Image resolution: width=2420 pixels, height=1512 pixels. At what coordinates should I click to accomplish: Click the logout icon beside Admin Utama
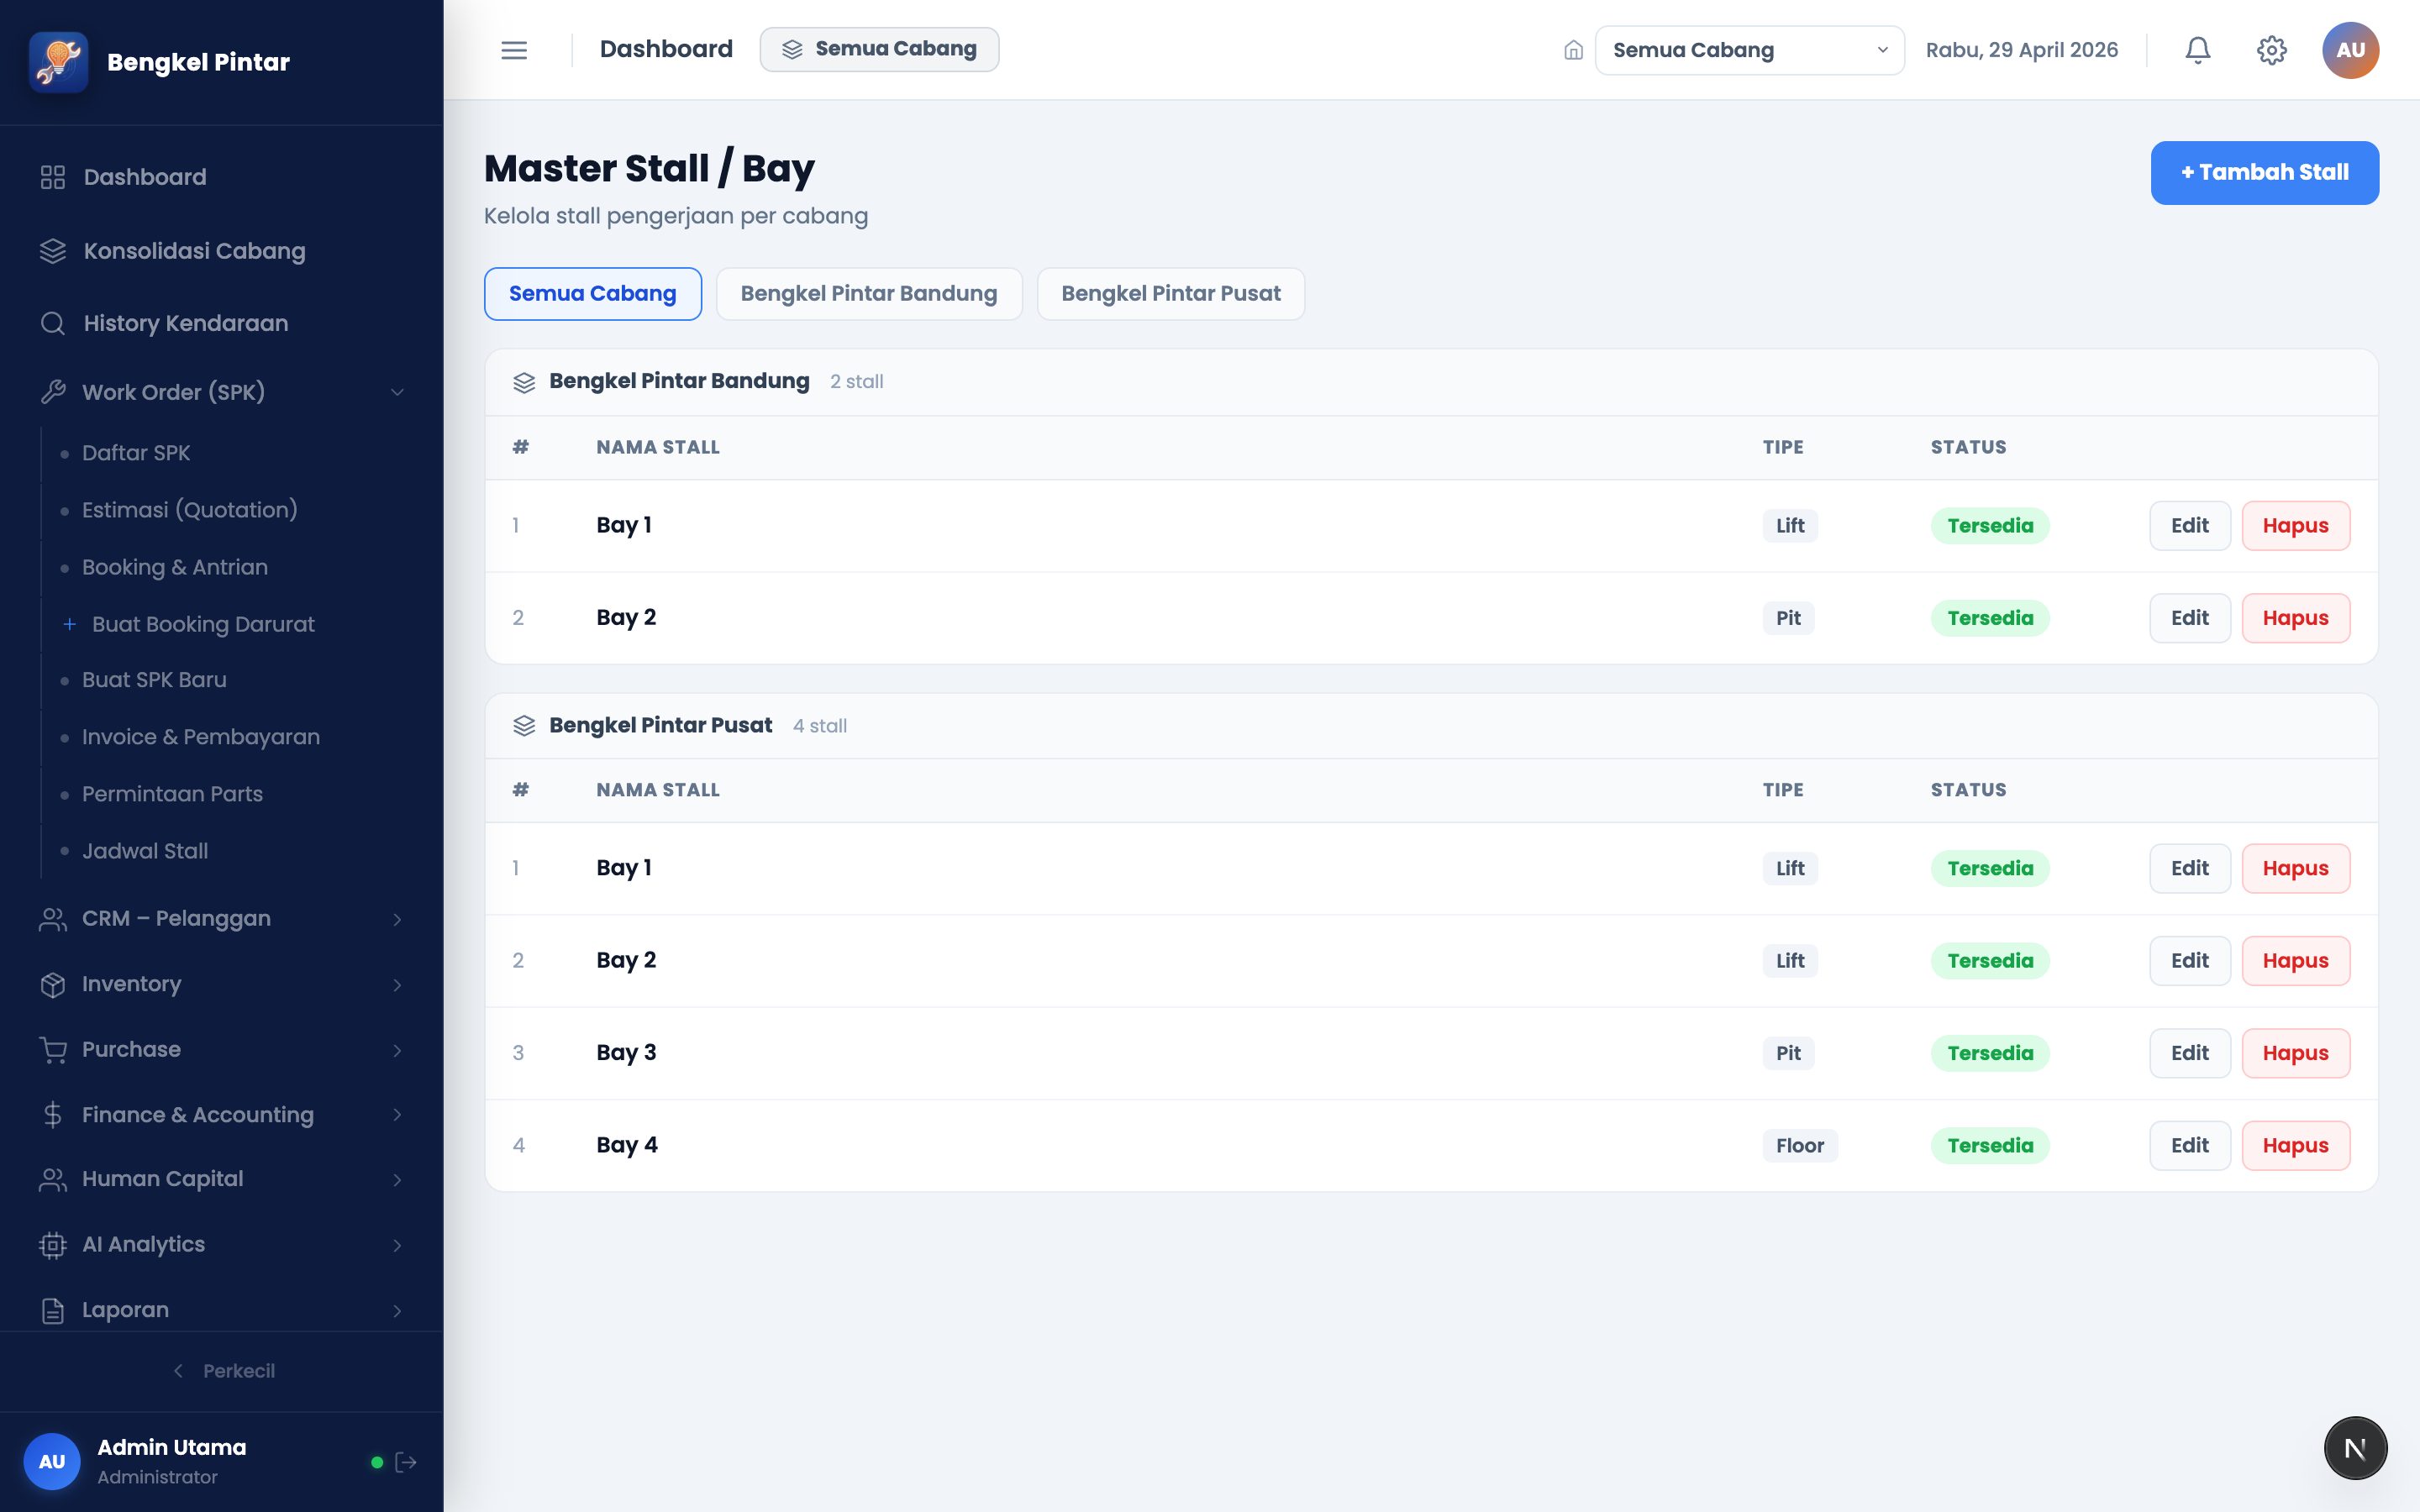(406, 1462)
